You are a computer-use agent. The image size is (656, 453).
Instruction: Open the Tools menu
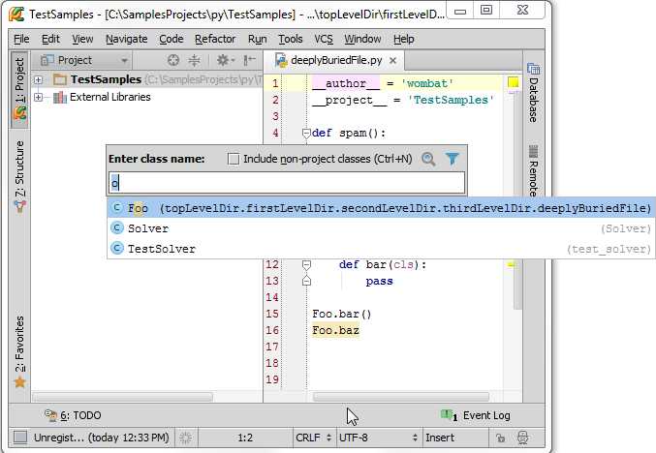tap(291, 40)
